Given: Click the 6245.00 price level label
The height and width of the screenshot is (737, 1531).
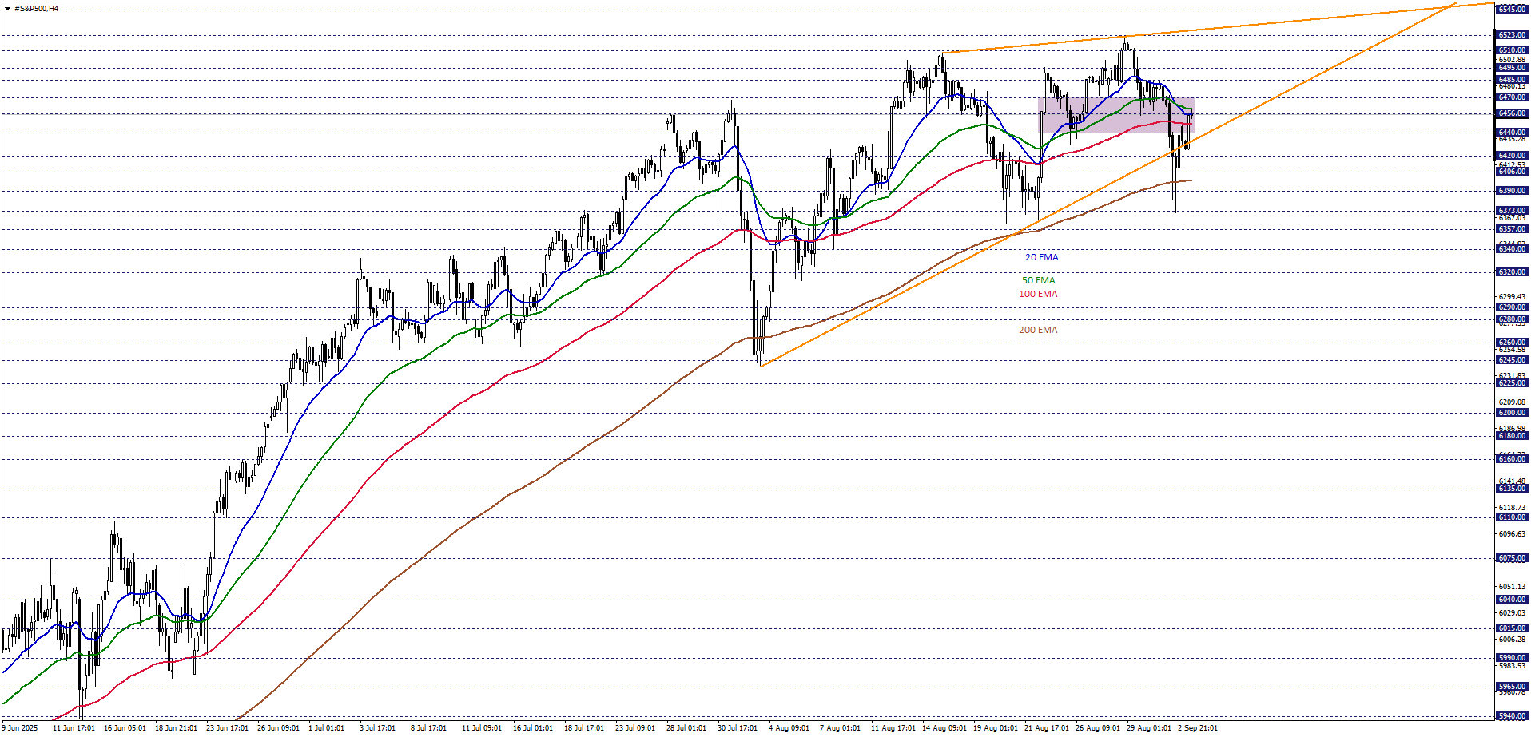Looking at the screenshot, I should point(1511,360).
